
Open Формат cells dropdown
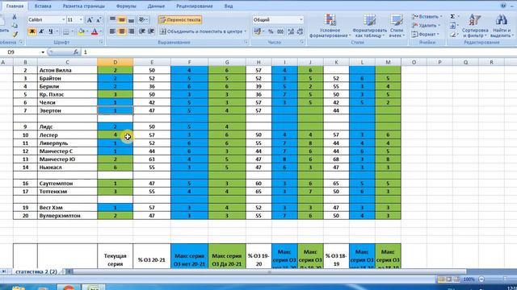(426, 34)
